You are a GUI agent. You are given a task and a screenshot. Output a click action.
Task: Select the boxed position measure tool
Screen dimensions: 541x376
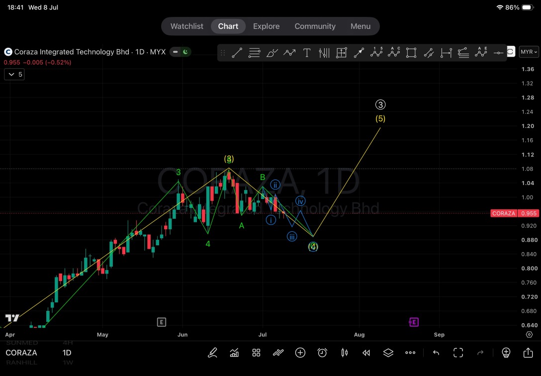click(x=341, y=53)
